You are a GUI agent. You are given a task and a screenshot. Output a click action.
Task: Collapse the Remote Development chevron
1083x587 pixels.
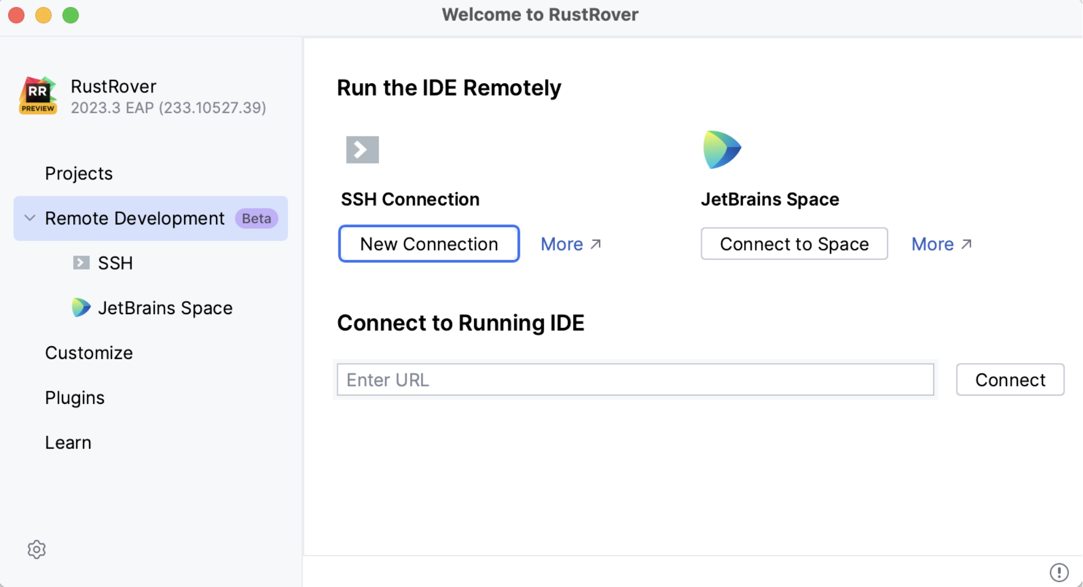pos(30,218)
